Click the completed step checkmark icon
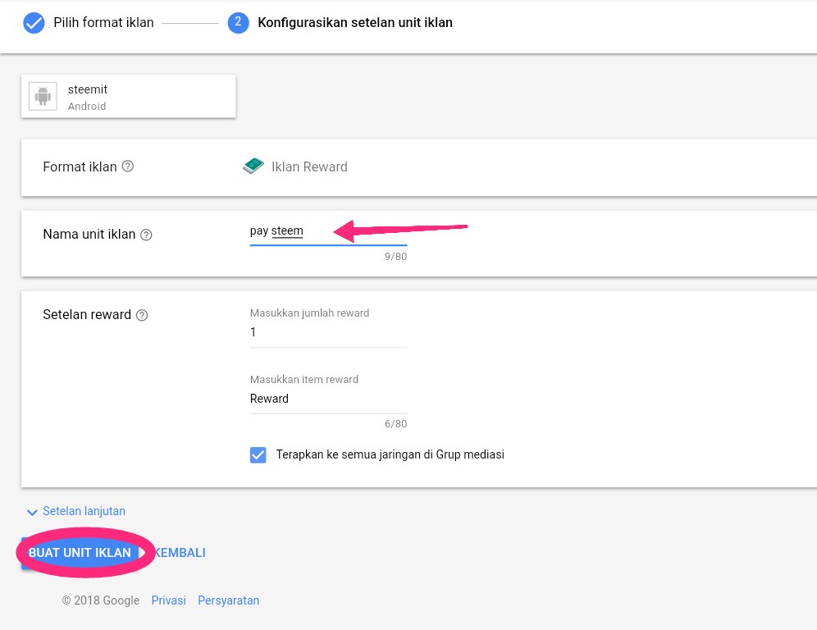The height and width of the screenshot is (630, 817). coord(34,23)
